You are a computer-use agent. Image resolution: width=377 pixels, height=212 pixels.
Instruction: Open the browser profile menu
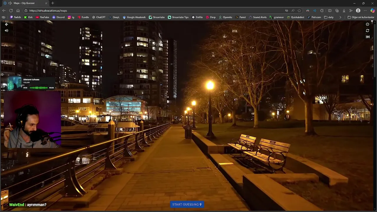[x=358, y=11]
